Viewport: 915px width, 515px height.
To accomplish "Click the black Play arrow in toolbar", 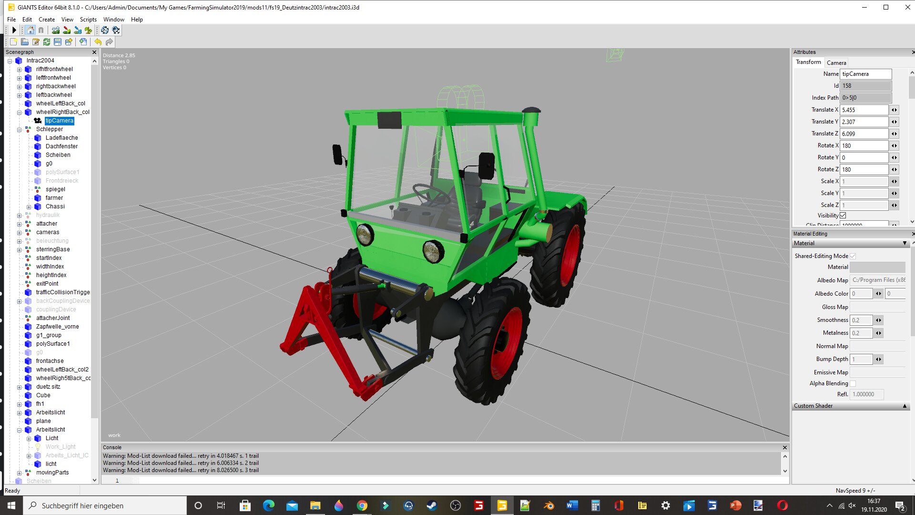I will 14,30.
